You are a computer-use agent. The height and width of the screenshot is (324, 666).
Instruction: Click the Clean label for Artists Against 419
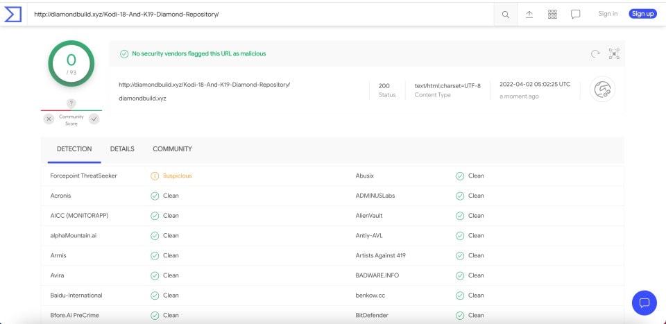point(476,255)
